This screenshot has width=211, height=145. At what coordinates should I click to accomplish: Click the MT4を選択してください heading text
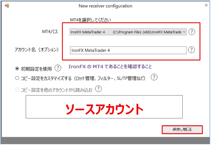(91, 20)
